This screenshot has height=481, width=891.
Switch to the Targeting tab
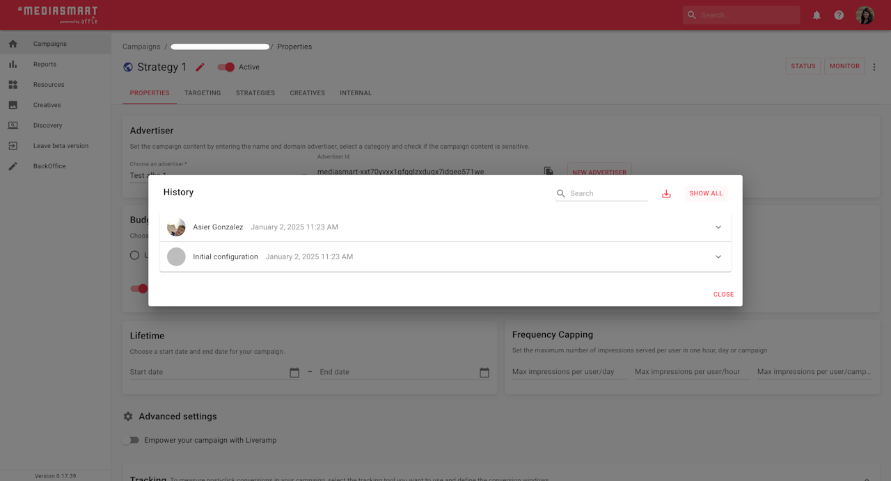point(203,93)
